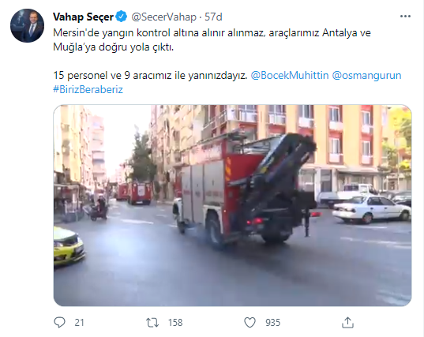Open Vahap Seçer's profile avatar
Screen dimensions: 424x337
click(27, 26)
